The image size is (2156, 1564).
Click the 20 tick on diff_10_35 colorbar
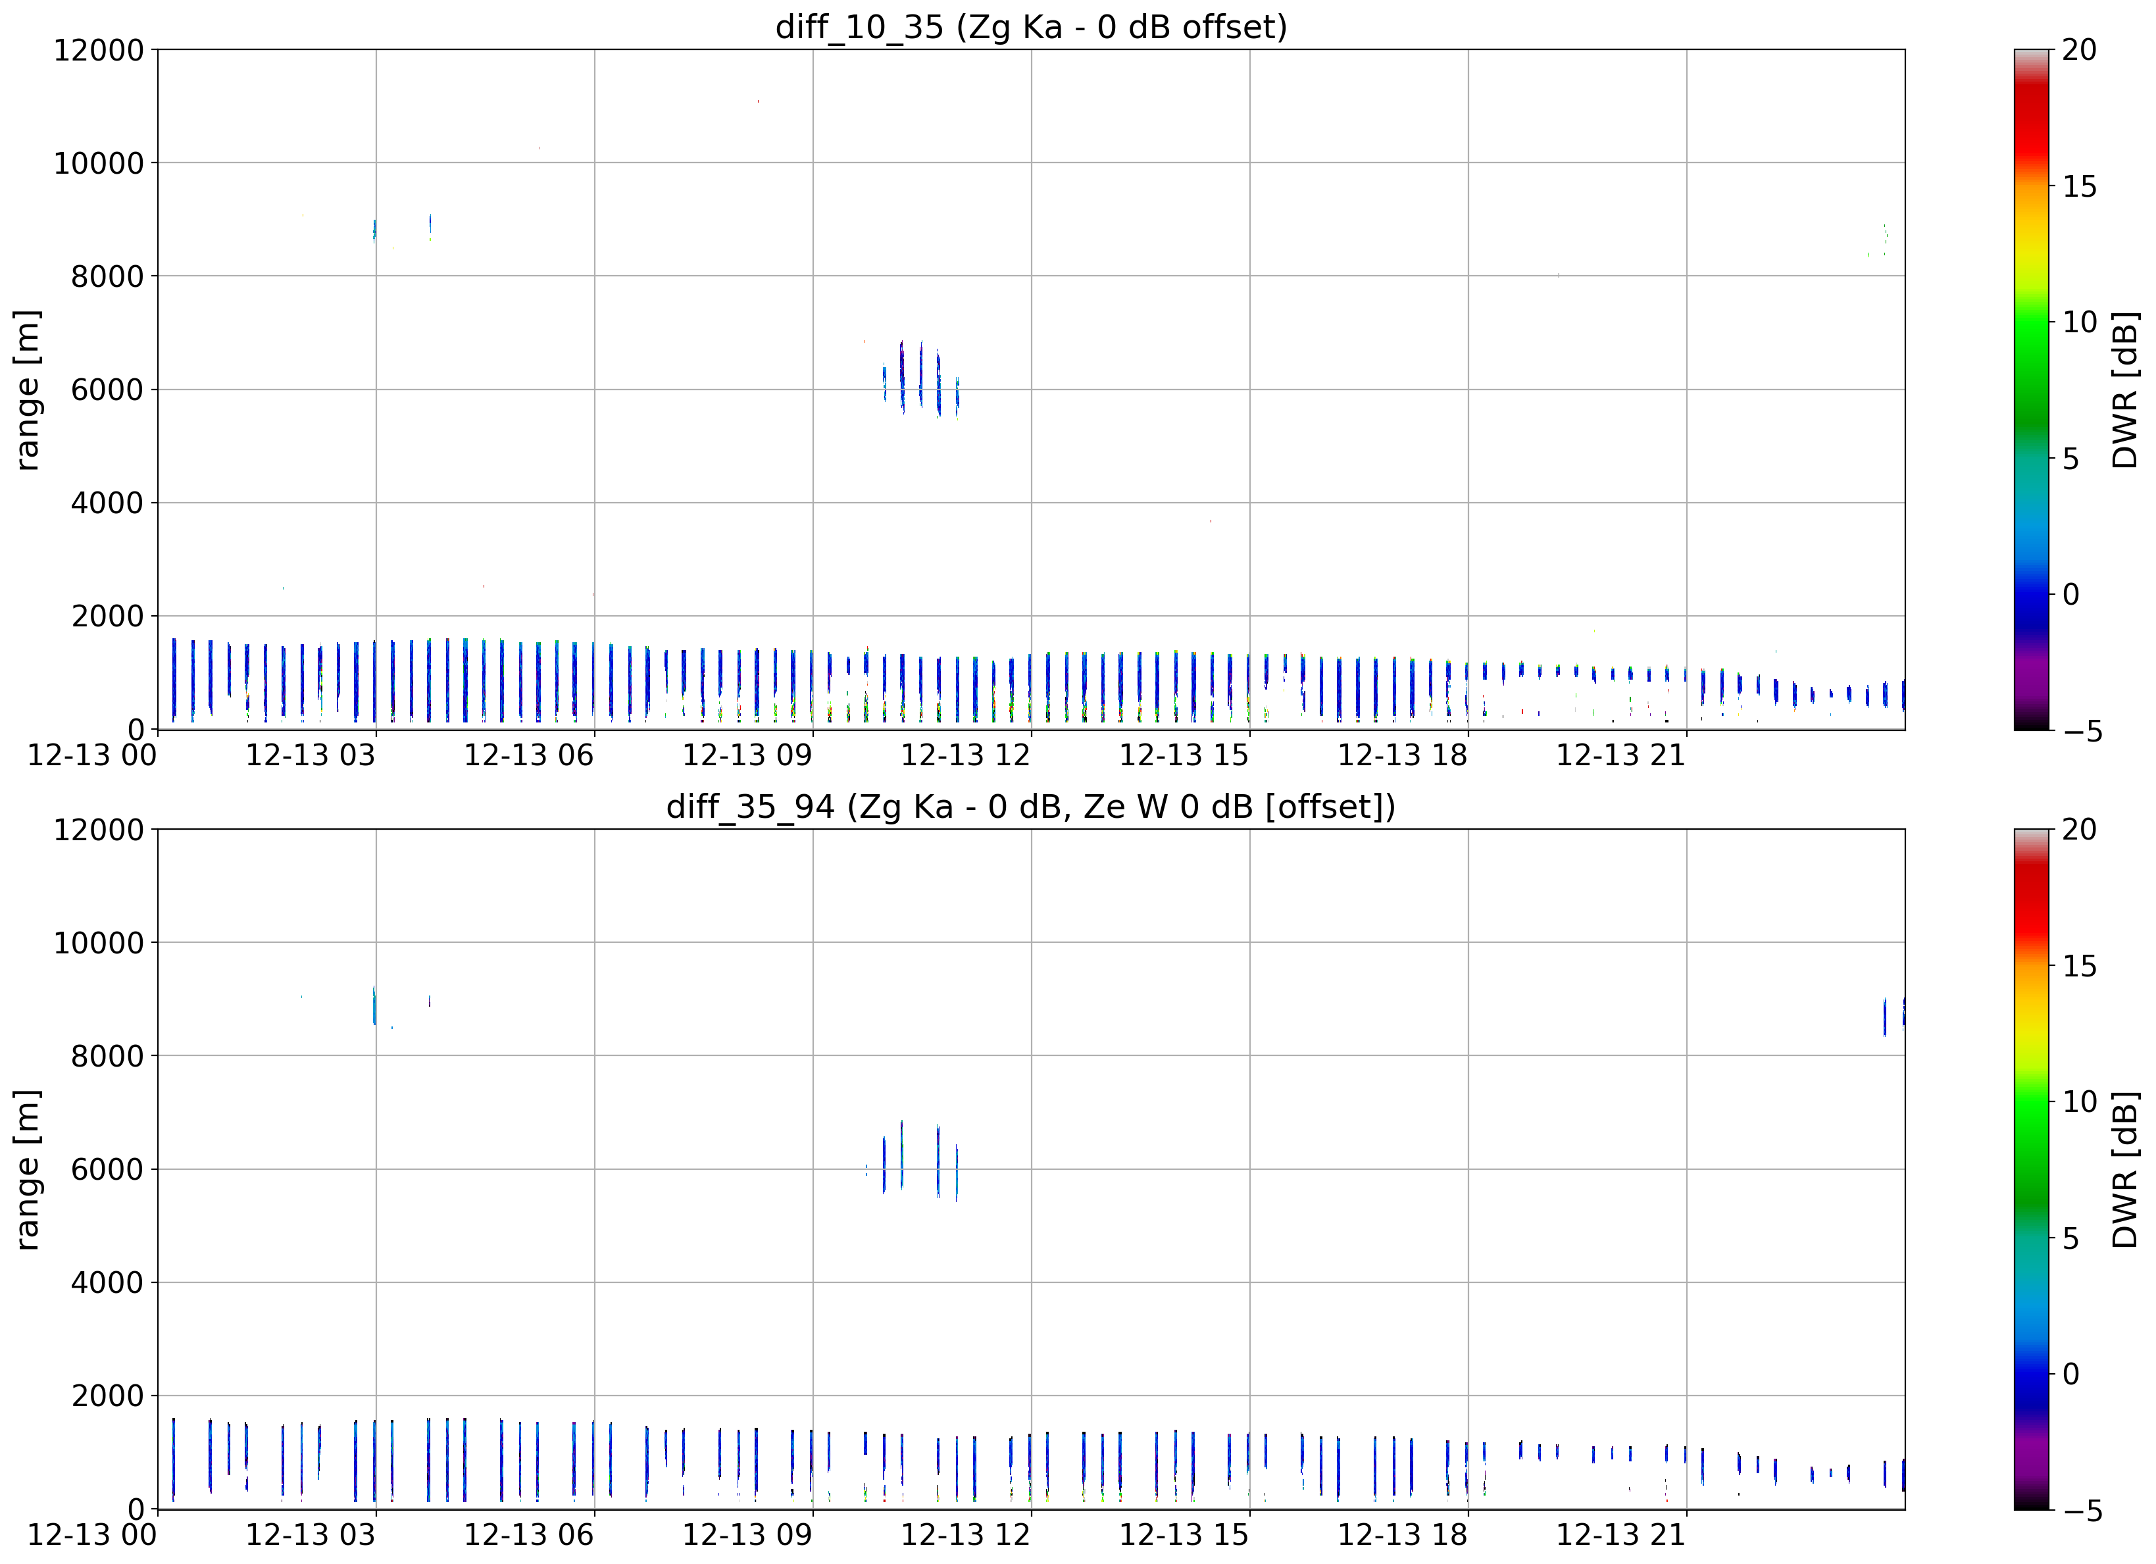(x=2079, y=49)
